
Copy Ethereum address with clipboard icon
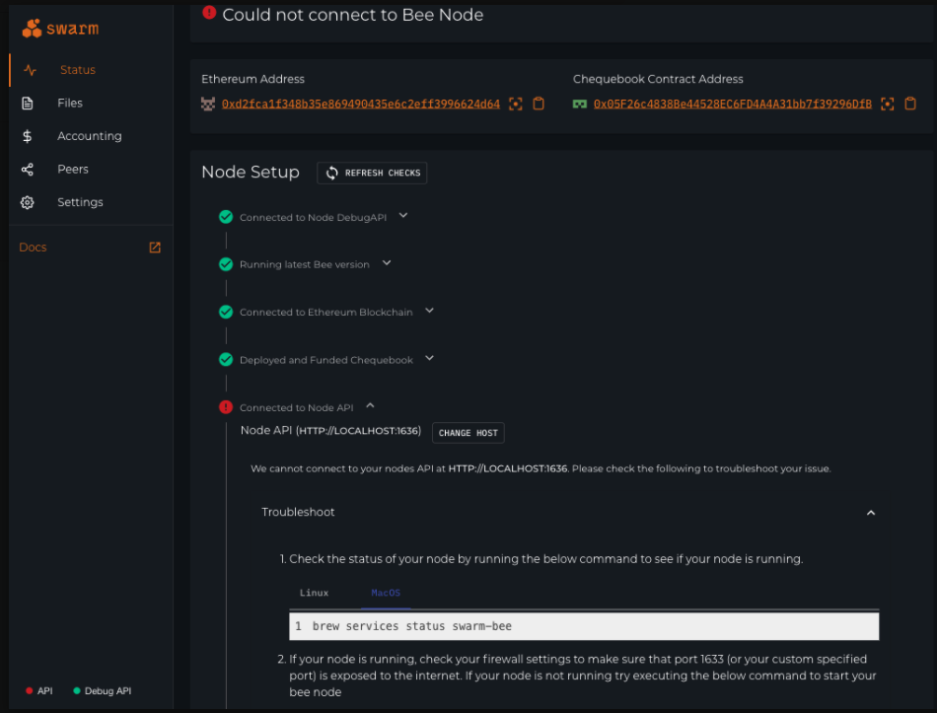click(539, 104)
